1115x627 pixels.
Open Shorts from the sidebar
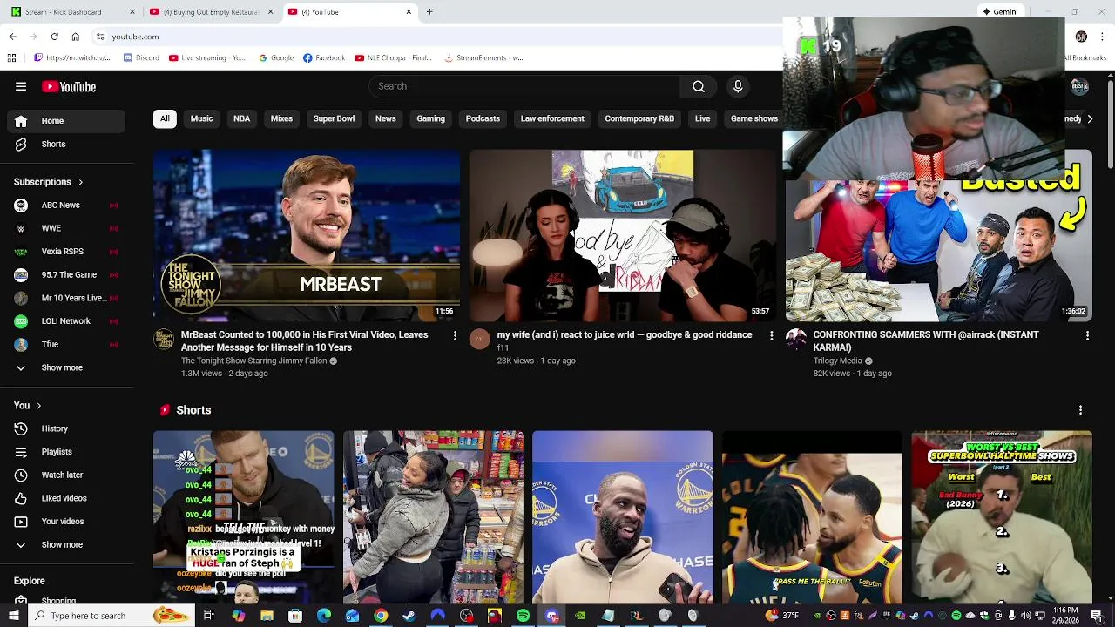[x=66, y=144]
